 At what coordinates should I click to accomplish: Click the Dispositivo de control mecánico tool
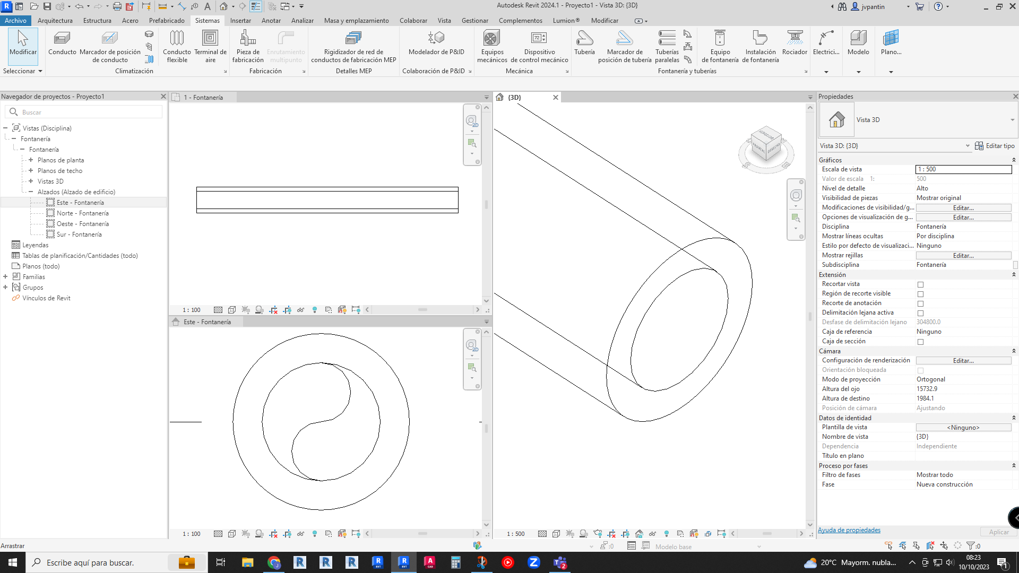539,47
